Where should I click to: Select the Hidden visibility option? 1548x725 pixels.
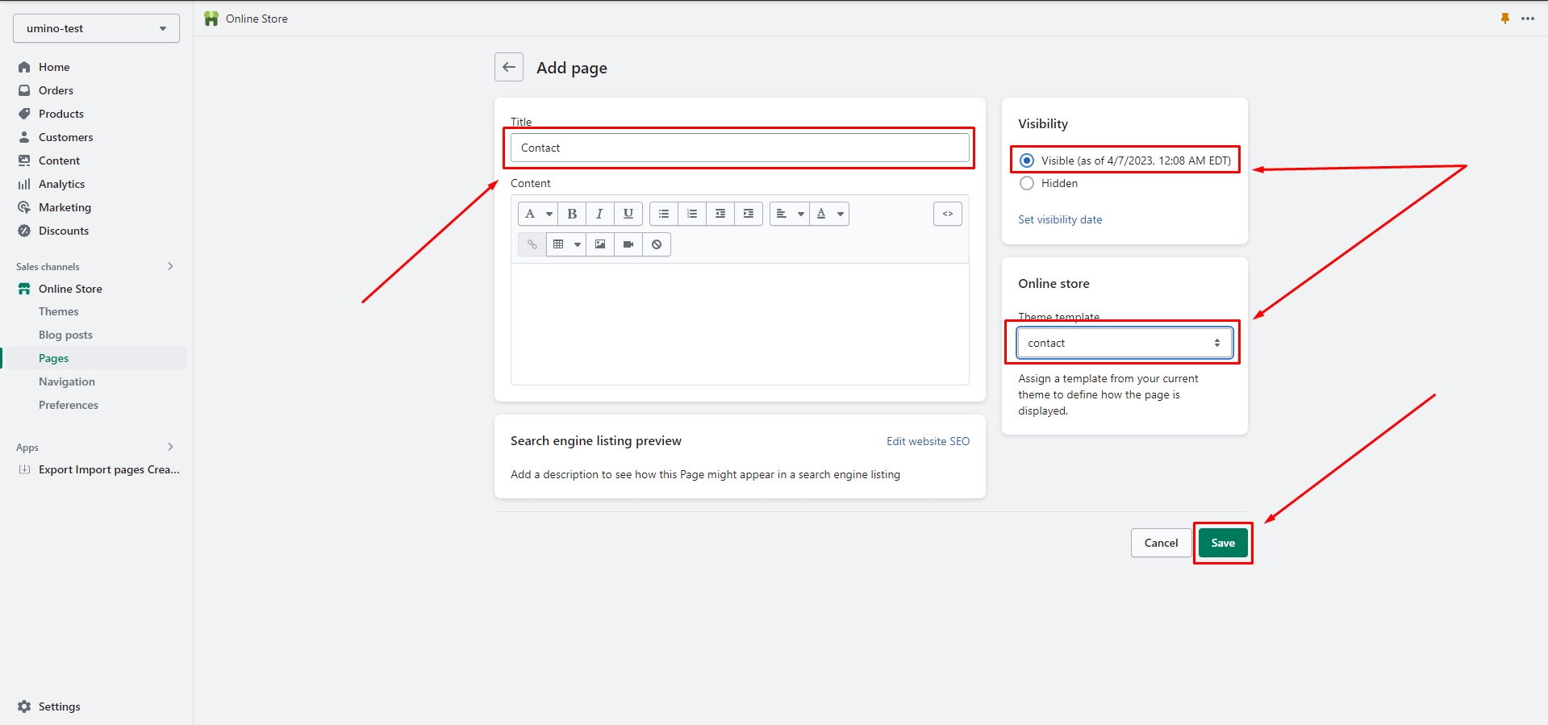(x=1027, y=183)
